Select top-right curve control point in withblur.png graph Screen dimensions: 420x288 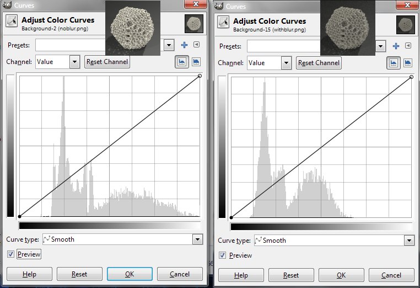[411, 77]
